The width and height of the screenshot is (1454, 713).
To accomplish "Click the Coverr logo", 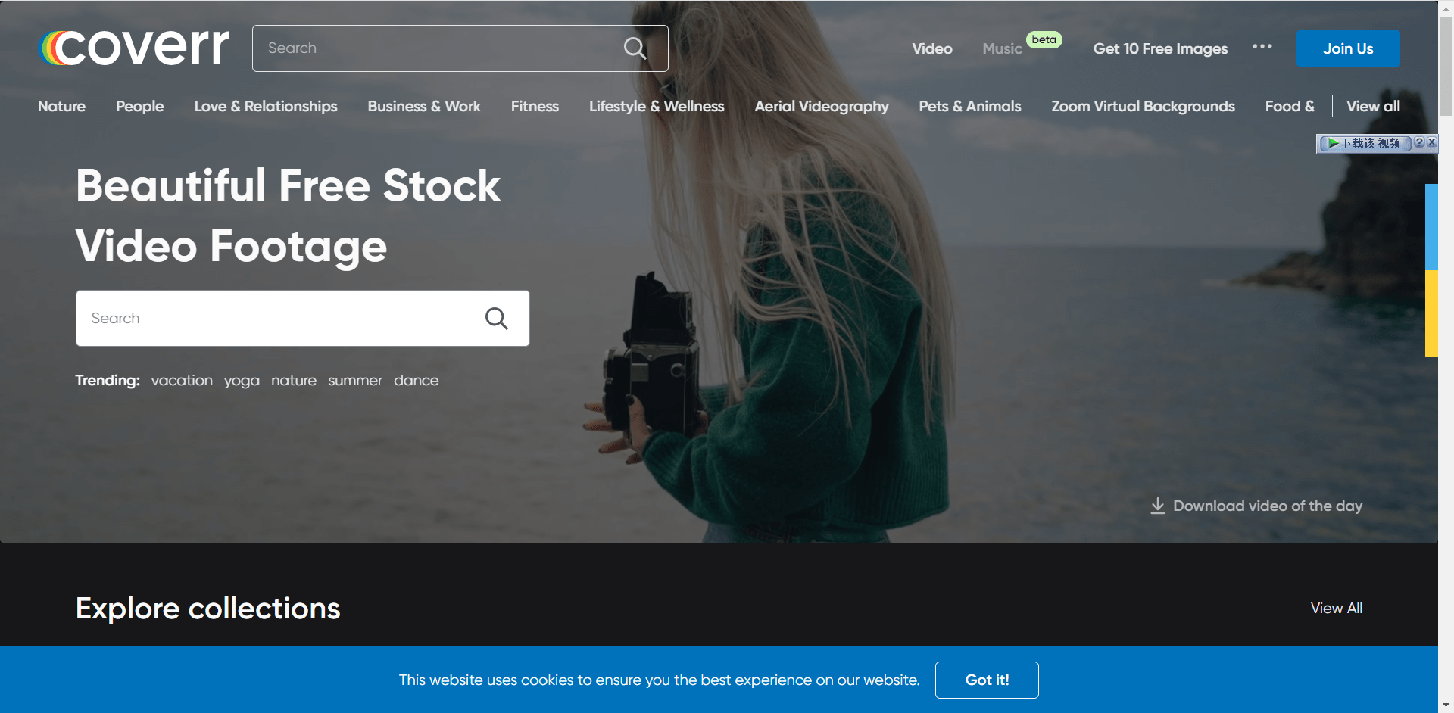I will tap(134, 48).
